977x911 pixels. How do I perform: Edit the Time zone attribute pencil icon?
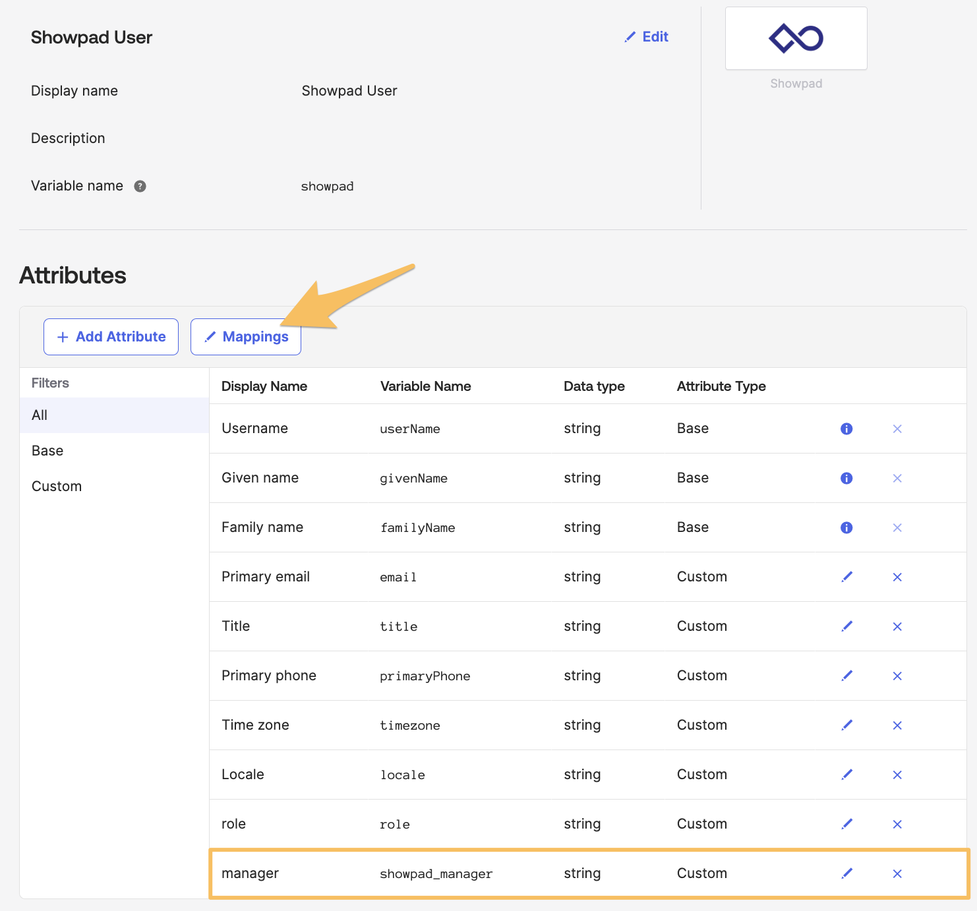click(x=847, y=725)
